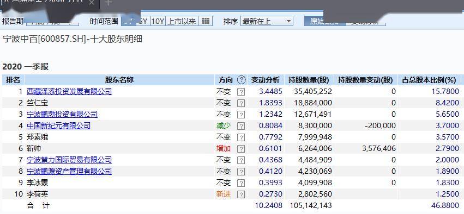Select the 5Y time range
This screenshot has width=464, height=214.
[143, 21]
